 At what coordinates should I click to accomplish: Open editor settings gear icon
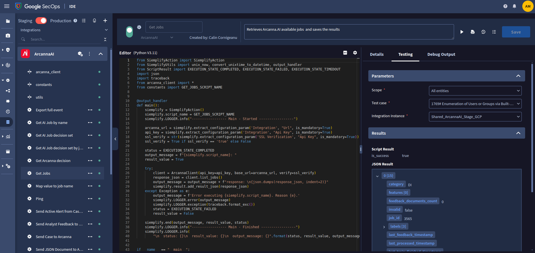(x=355, y=53)
